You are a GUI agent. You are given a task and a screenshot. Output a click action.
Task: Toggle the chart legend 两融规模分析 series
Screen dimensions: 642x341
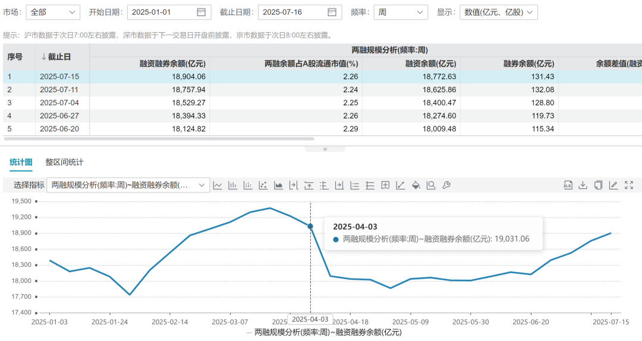(324, 333)
